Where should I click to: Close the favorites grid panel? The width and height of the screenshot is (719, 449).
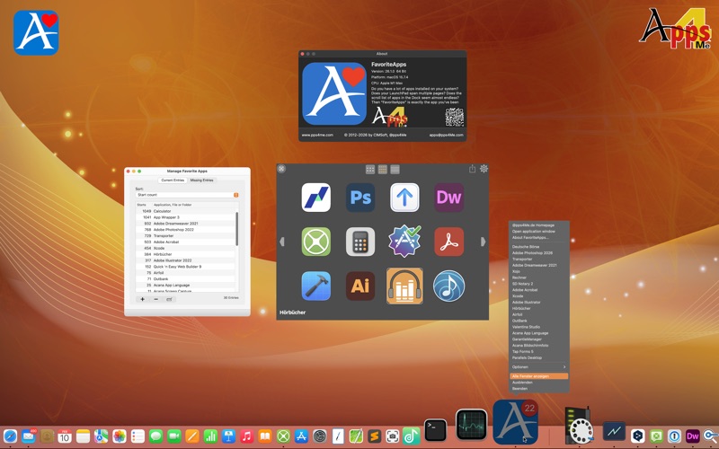[x=281, y=169]
